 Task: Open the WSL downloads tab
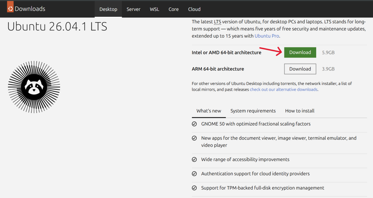[154, 9]
